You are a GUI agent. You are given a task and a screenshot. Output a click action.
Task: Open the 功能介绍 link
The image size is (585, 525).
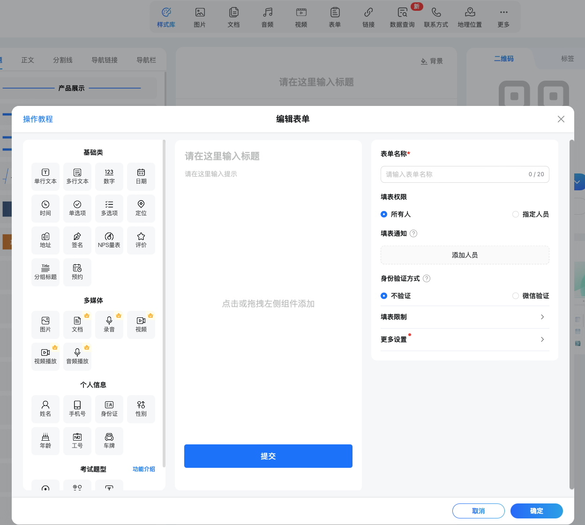pos(144,469)
